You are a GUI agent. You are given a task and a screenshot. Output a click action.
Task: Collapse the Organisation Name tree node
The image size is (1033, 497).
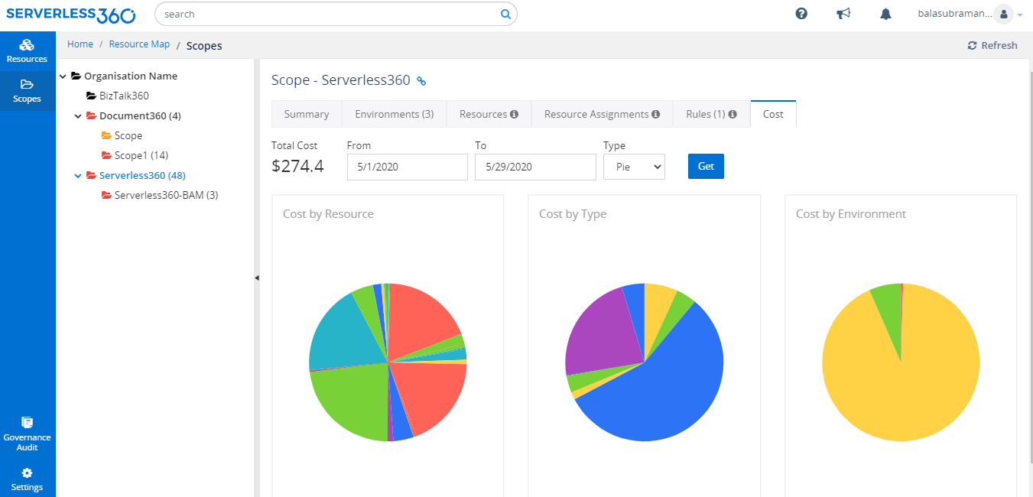pos(63,76)
